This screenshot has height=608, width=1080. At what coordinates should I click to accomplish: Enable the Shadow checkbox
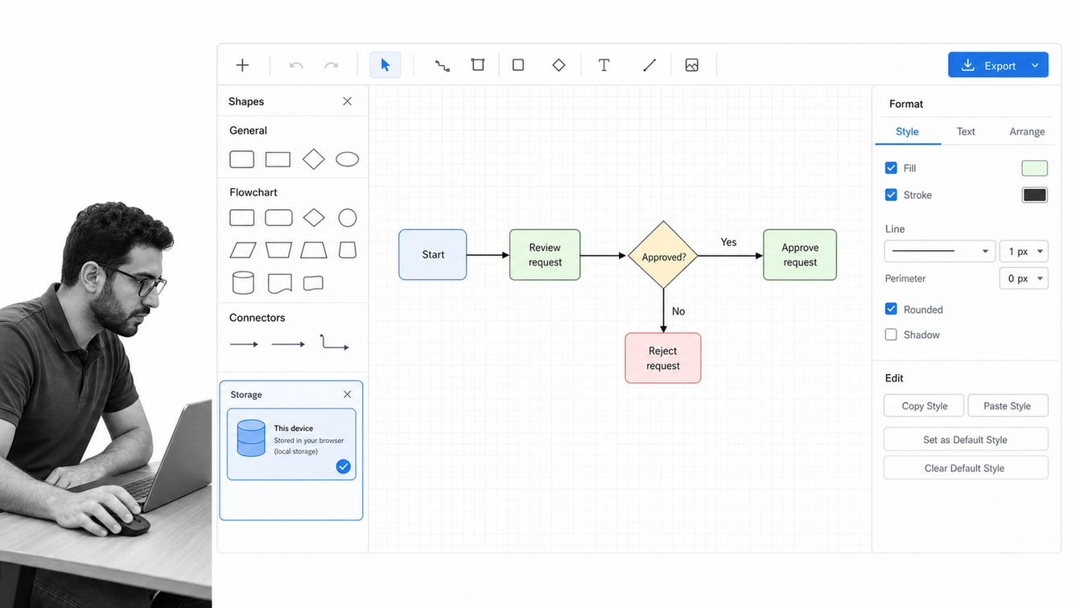[891, 335]
